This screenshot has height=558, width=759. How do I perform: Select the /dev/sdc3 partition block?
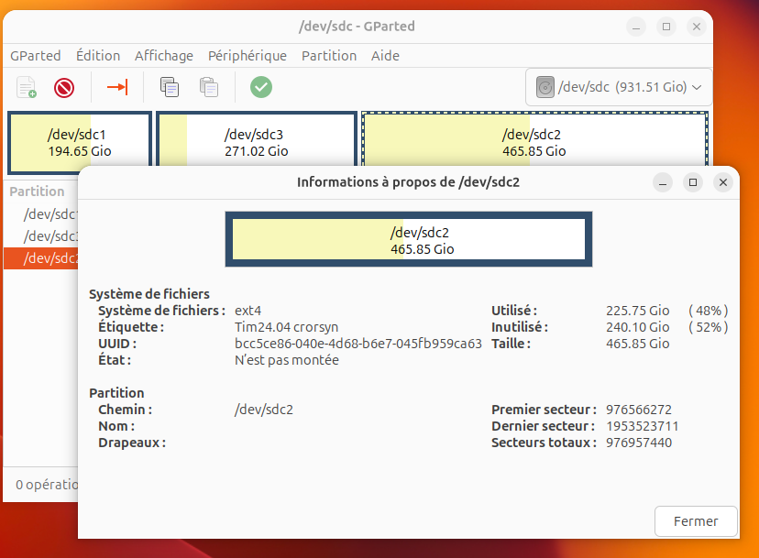pyautogui.click(x=256, y=142)
